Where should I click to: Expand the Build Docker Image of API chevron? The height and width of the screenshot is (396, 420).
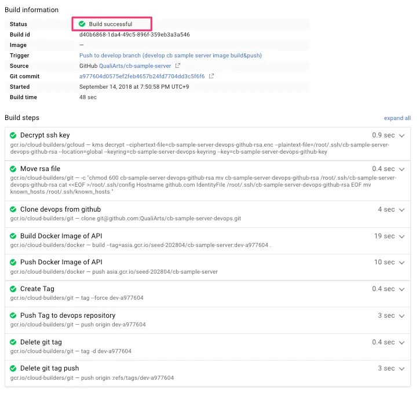(x=402, y=236)
